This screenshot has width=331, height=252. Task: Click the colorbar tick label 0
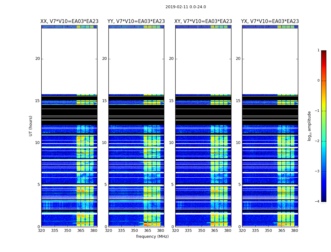click(318, 81)
